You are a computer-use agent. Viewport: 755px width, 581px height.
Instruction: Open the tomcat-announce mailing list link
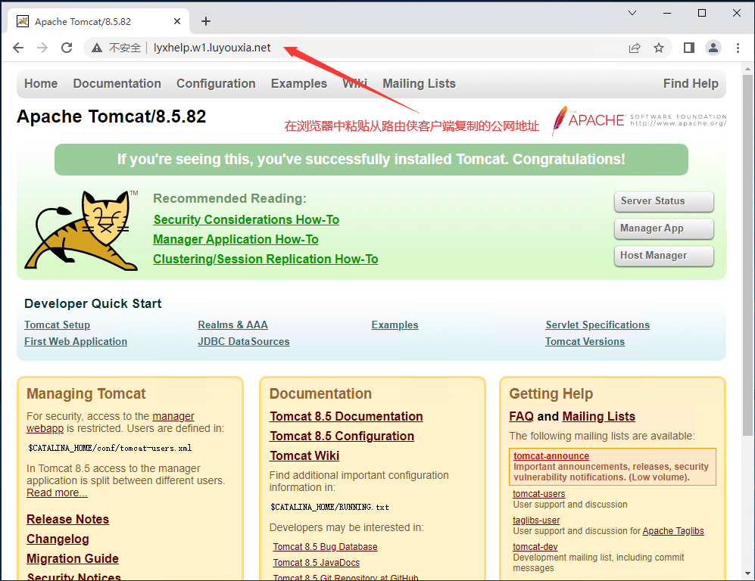[x=551, y=456]
